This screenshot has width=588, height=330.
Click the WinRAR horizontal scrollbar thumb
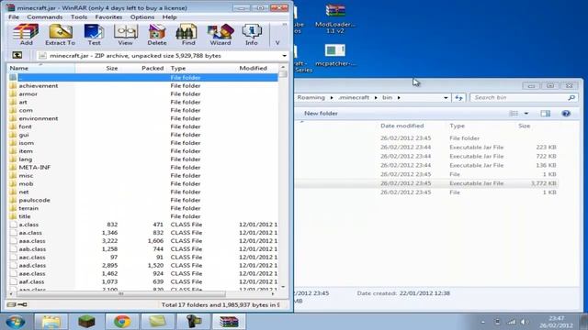[x=121, y=294]
